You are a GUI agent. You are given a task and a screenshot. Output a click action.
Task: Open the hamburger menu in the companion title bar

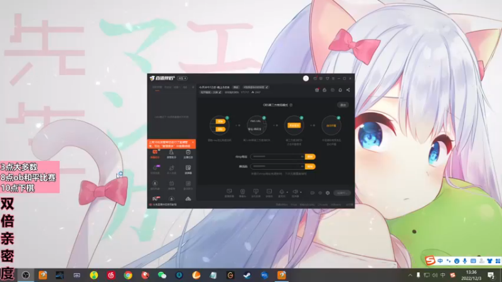(x=333, y=78)
